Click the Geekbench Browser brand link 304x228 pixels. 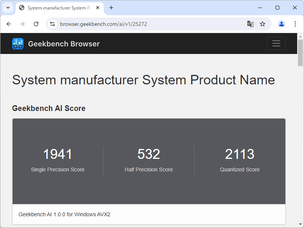pos(63,43)
